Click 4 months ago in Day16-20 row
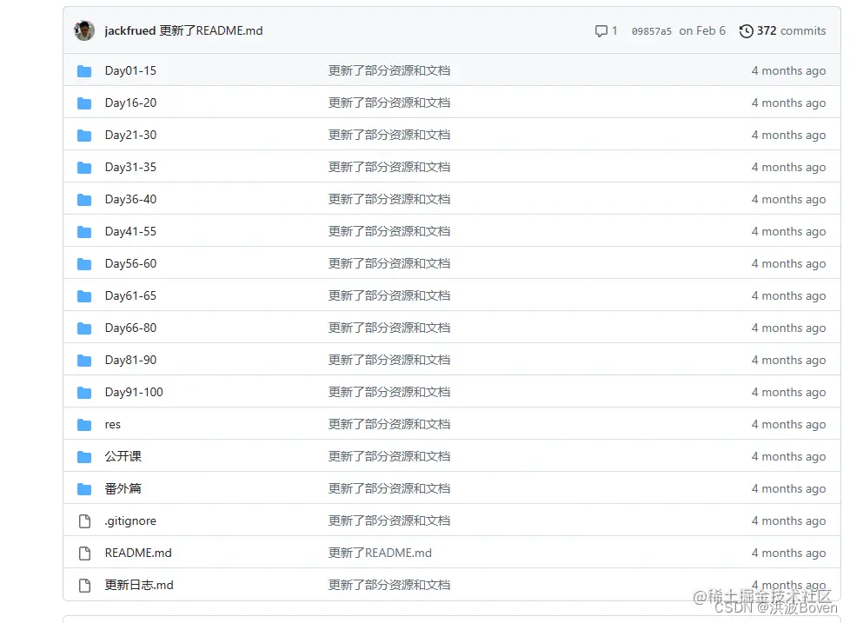 click(x=789, y=103)
